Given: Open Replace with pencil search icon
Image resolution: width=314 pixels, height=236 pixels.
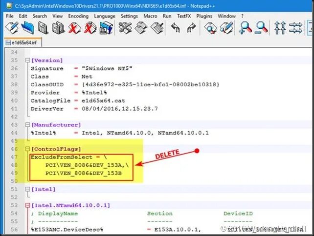Looking at the screenshot, I should pos(226,28).
